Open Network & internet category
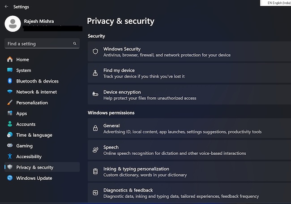This screenshot has width=291, height=204. pos(42,92)
